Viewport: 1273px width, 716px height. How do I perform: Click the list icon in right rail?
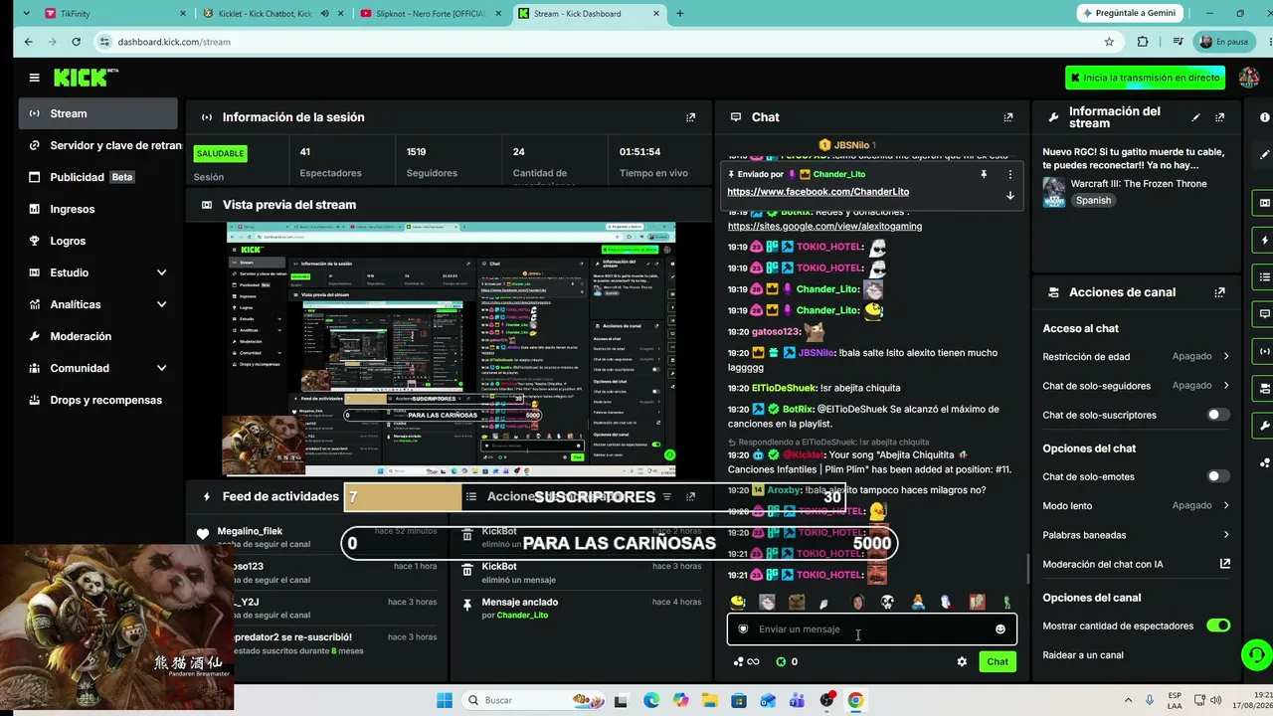[1264, 276]
